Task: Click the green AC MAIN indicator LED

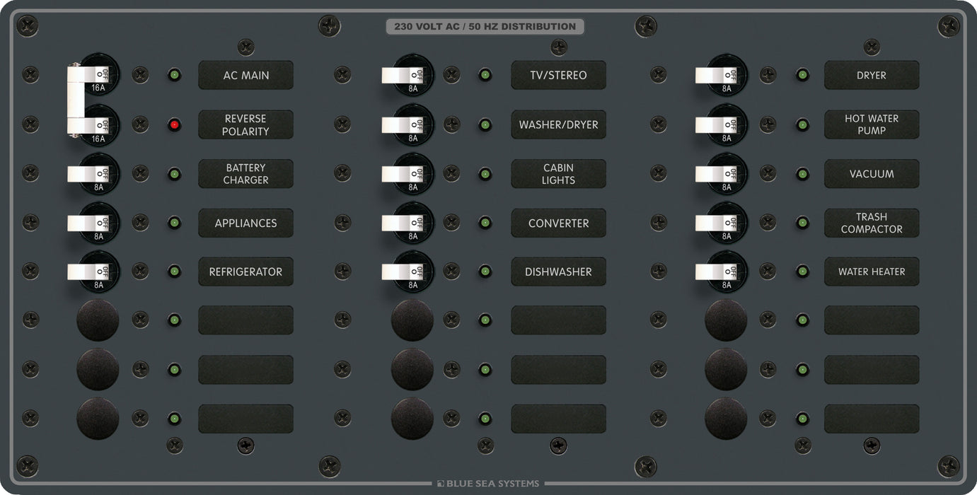Action: 174,74
